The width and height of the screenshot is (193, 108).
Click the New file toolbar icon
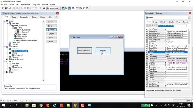point(3,8)
